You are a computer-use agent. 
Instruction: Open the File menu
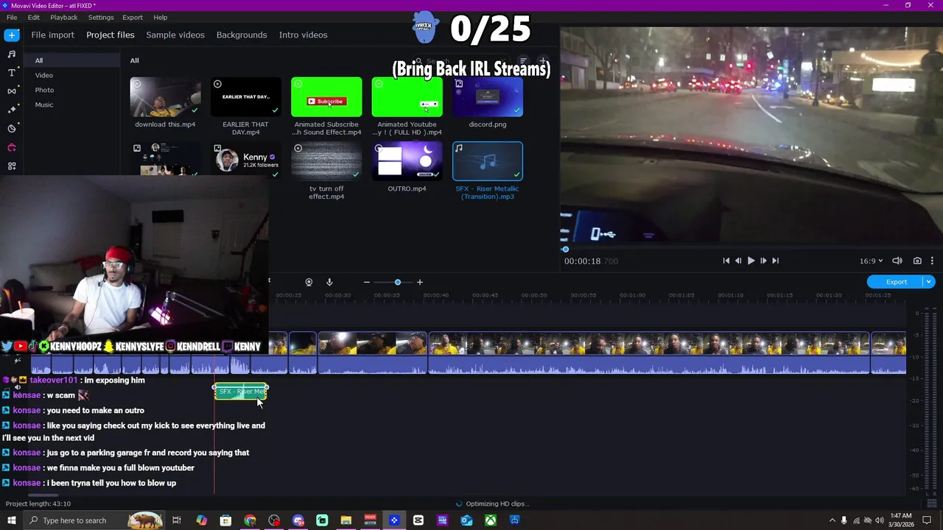click(12, 17)
